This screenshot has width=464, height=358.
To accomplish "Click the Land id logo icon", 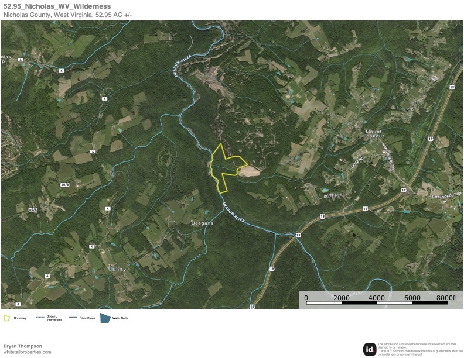I will pyautogui.click(x=370, y=349).
